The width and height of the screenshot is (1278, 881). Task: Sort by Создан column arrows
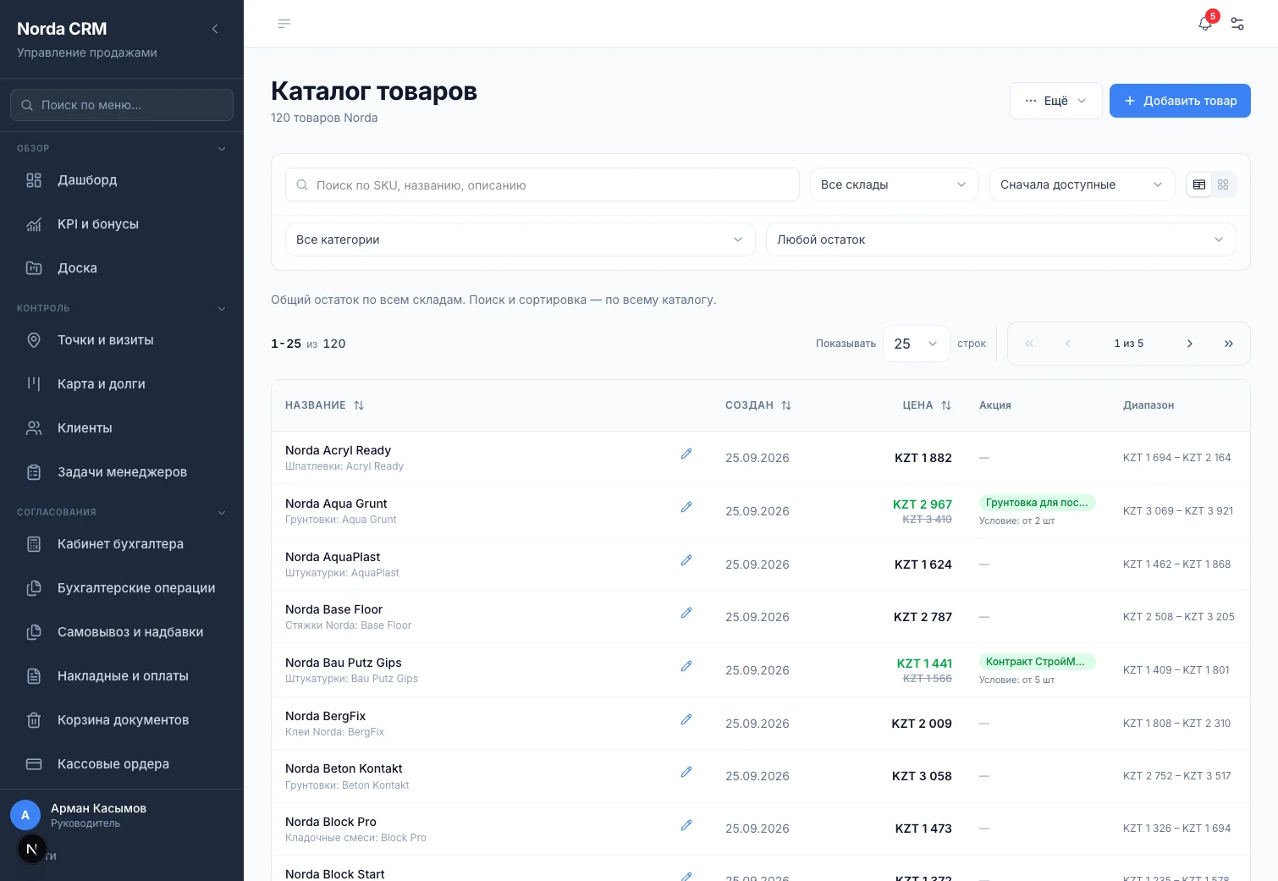pyautogui.click(x=786, y=405)
